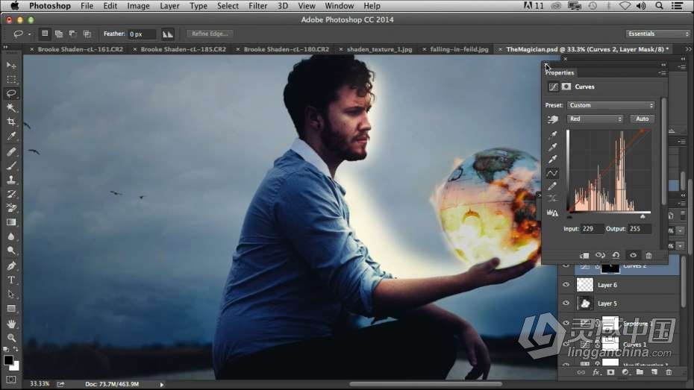Open the Lasso tool preset picker arrow
Image resolution: width=694 pixels, height=390 pixels.
pyautogui.click(x=29, y=34)
